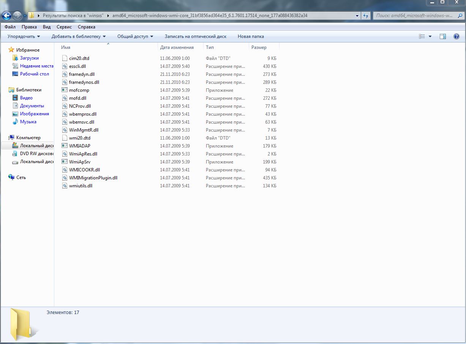Click the Forward navigation arrow

click(x=17, y=16)
